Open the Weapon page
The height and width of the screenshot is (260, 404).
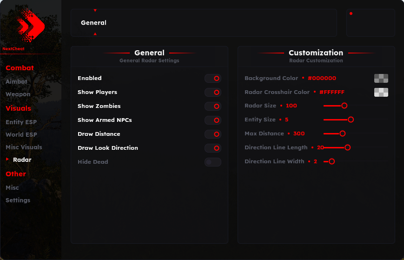click(x=18, y=94)
